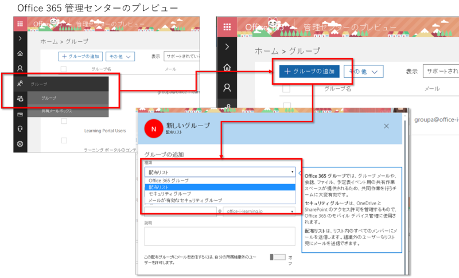Choose メールが有効なセキュリティ グループ option

pyautogui.click(x=220, y=200)
